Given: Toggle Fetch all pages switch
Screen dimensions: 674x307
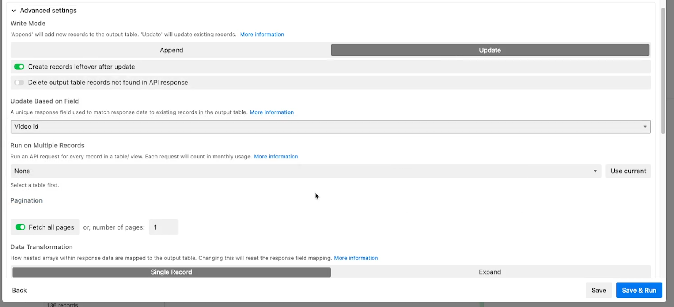Looking at the screenshot, I should coord(21,227).
